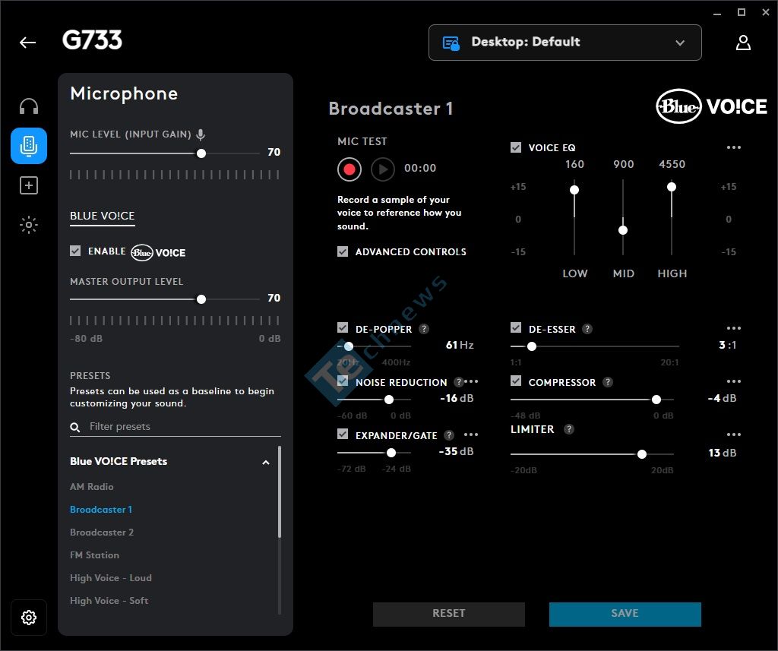778x651 pixels.
Task: Select the Broadcaster 1 preset
Action: point(101,510)
